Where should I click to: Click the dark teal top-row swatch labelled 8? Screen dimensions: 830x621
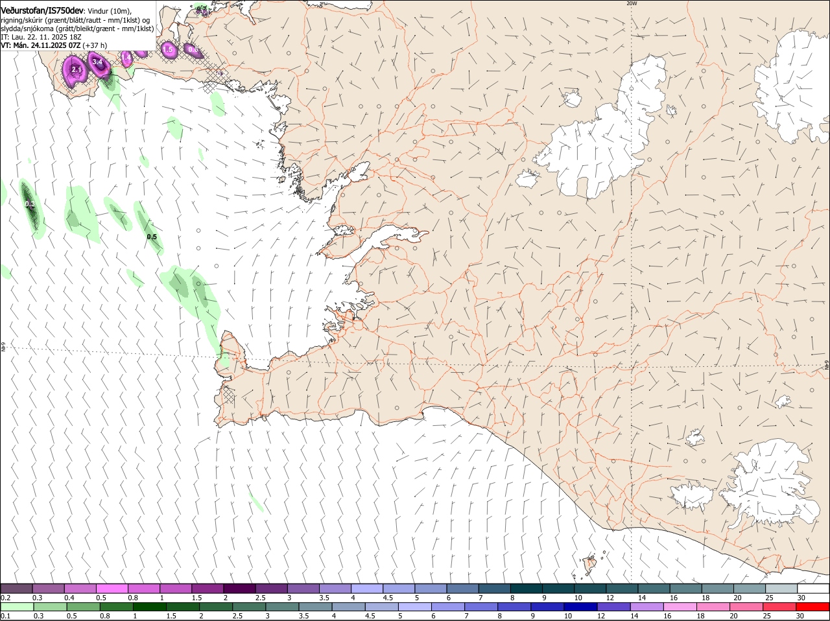527,589
